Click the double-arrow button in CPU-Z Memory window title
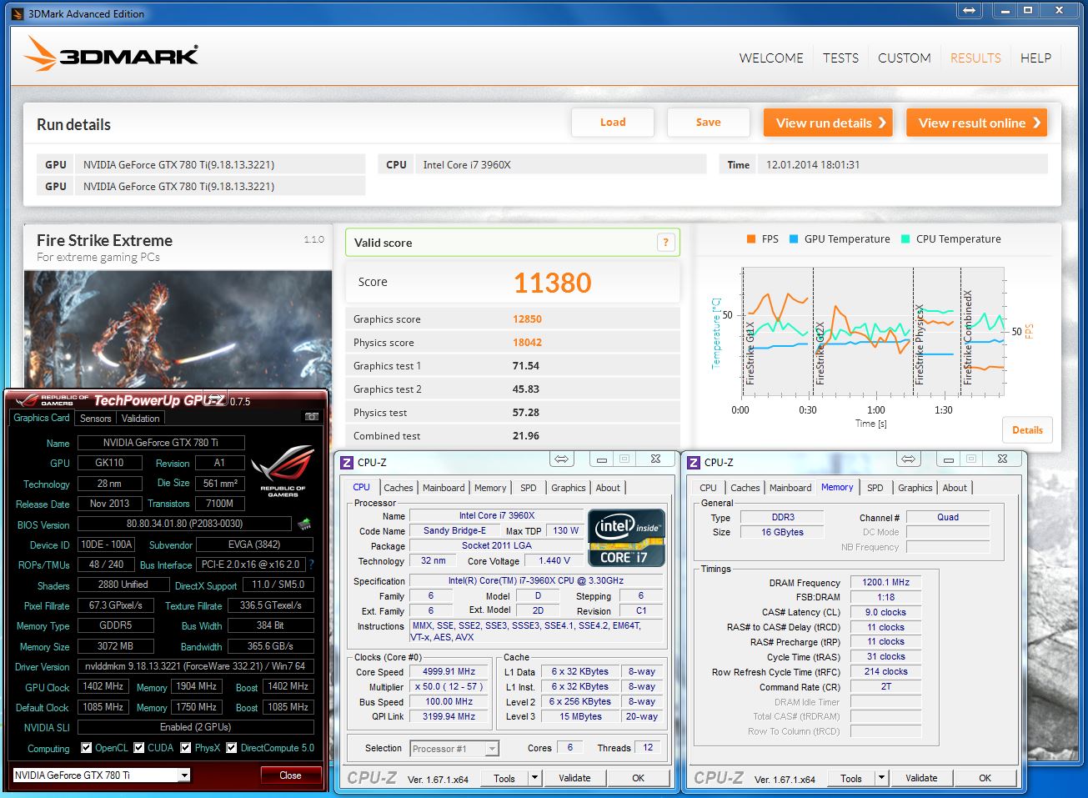The image size is (1088, 798). click(x=909, y=459)
